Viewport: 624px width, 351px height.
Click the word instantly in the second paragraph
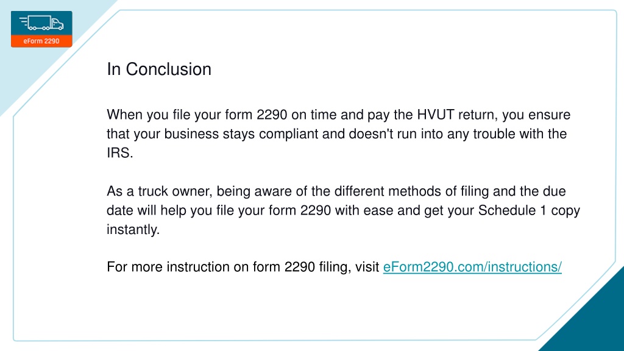click(x=132, y=229)
